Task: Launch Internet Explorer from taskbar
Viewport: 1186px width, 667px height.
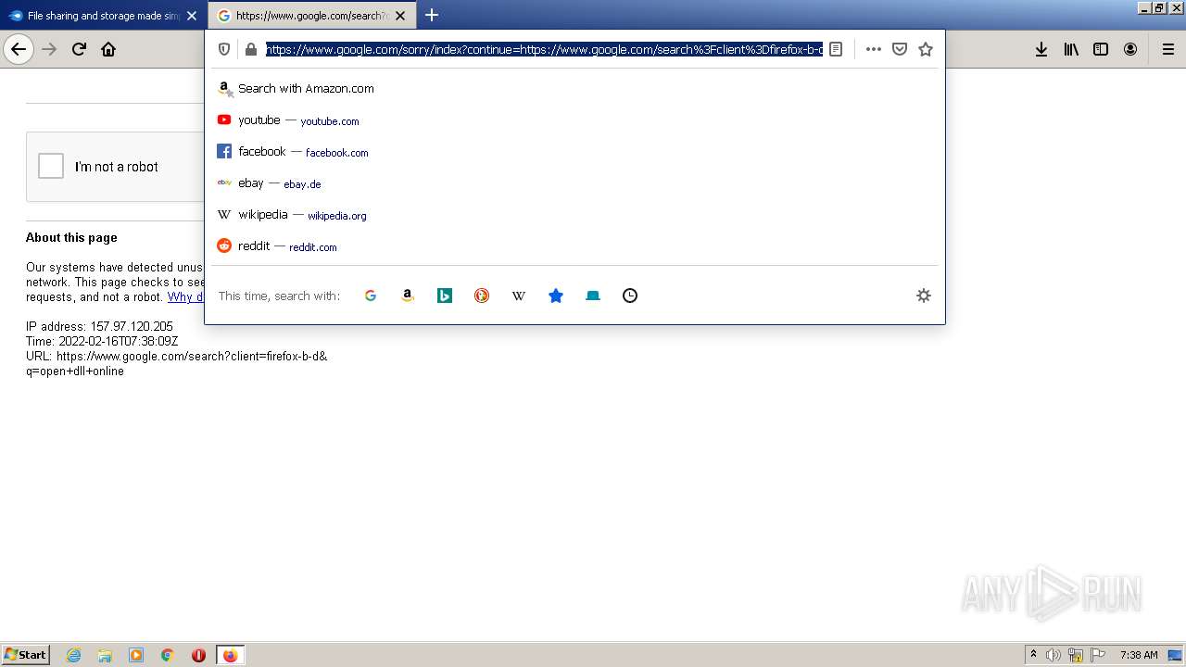Action: coord(74,655)
